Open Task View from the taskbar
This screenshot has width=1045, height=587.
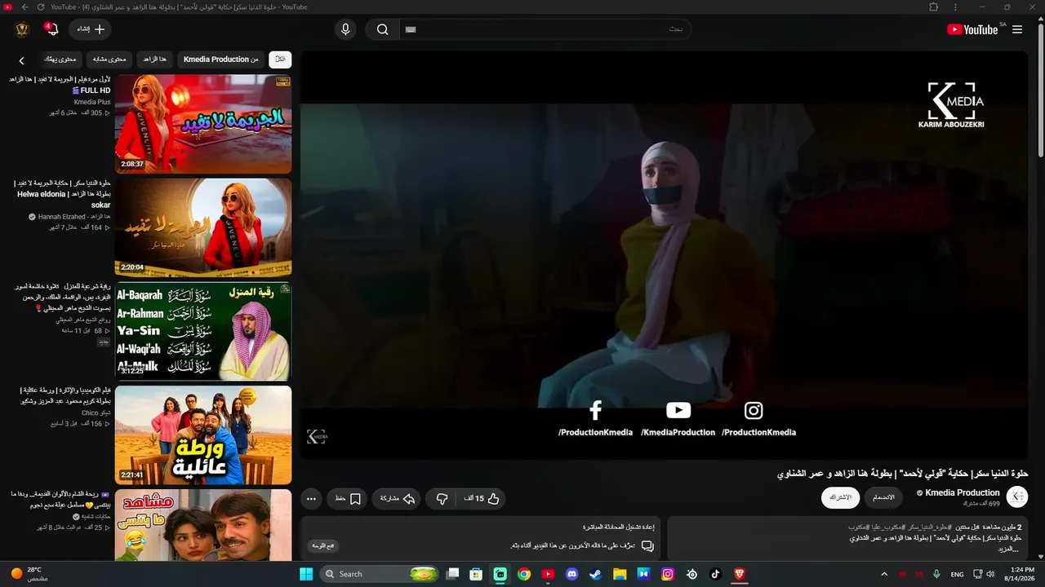coord(452,574)
